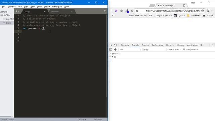Open Sublime's tab list dropdown arrow
Screen dimensions: 215x121
(x=105, y=11)
